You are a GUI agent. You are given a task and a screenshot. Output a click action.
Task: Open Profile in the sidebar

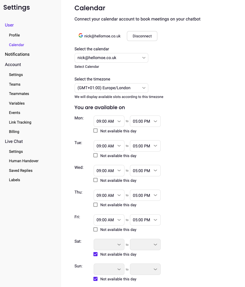[14, 35]
